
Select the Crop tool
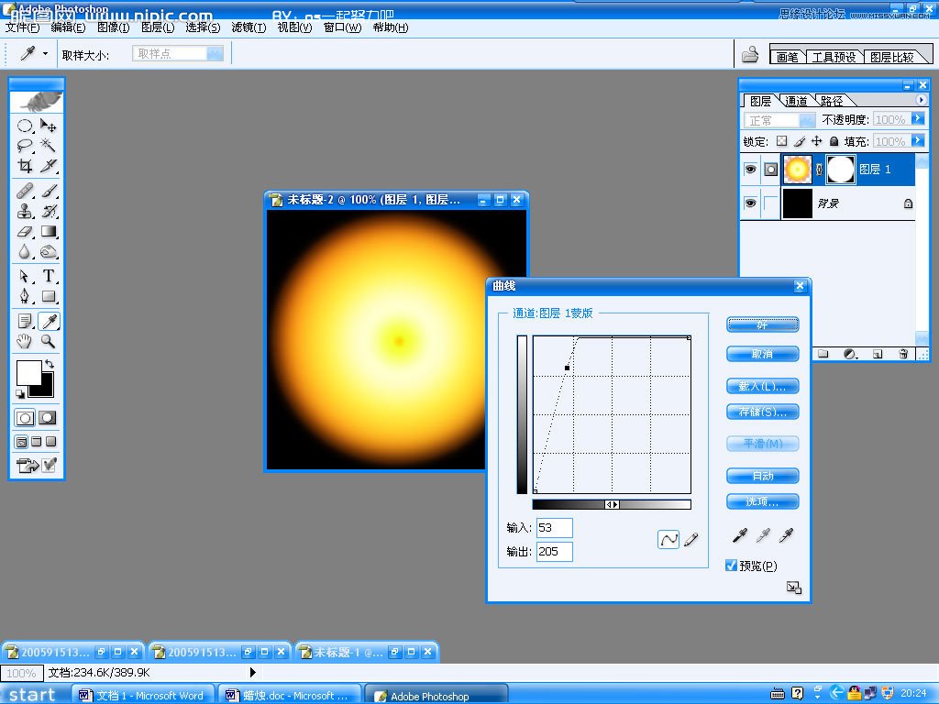pyautogui.click(x=25, y=166)
